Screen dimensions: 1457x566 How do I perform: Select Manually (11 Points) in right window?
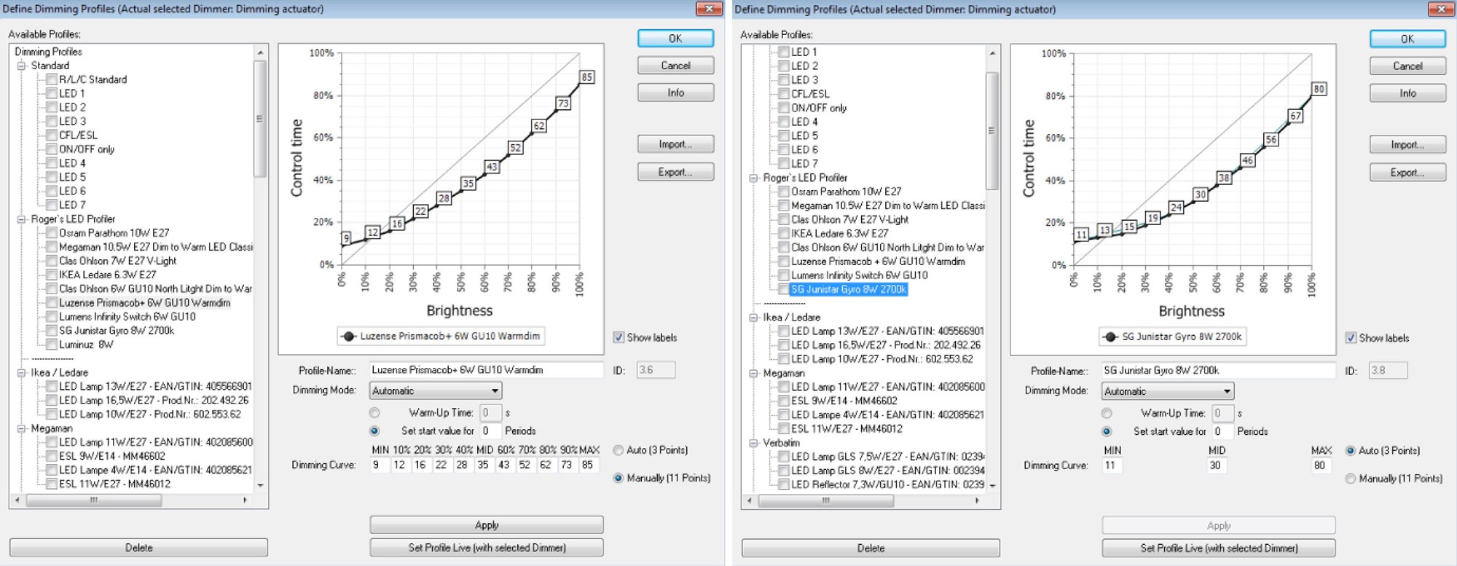1351,479
